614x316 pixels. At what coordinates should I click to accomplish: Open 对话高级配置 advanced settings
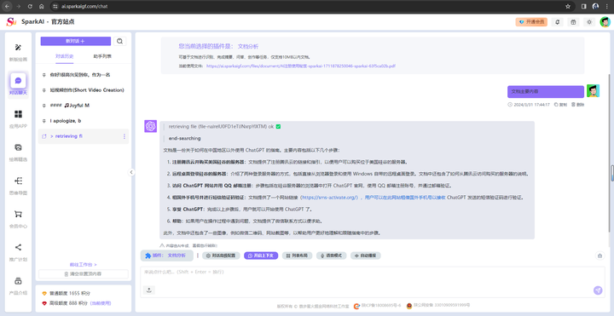coord(221,256)
